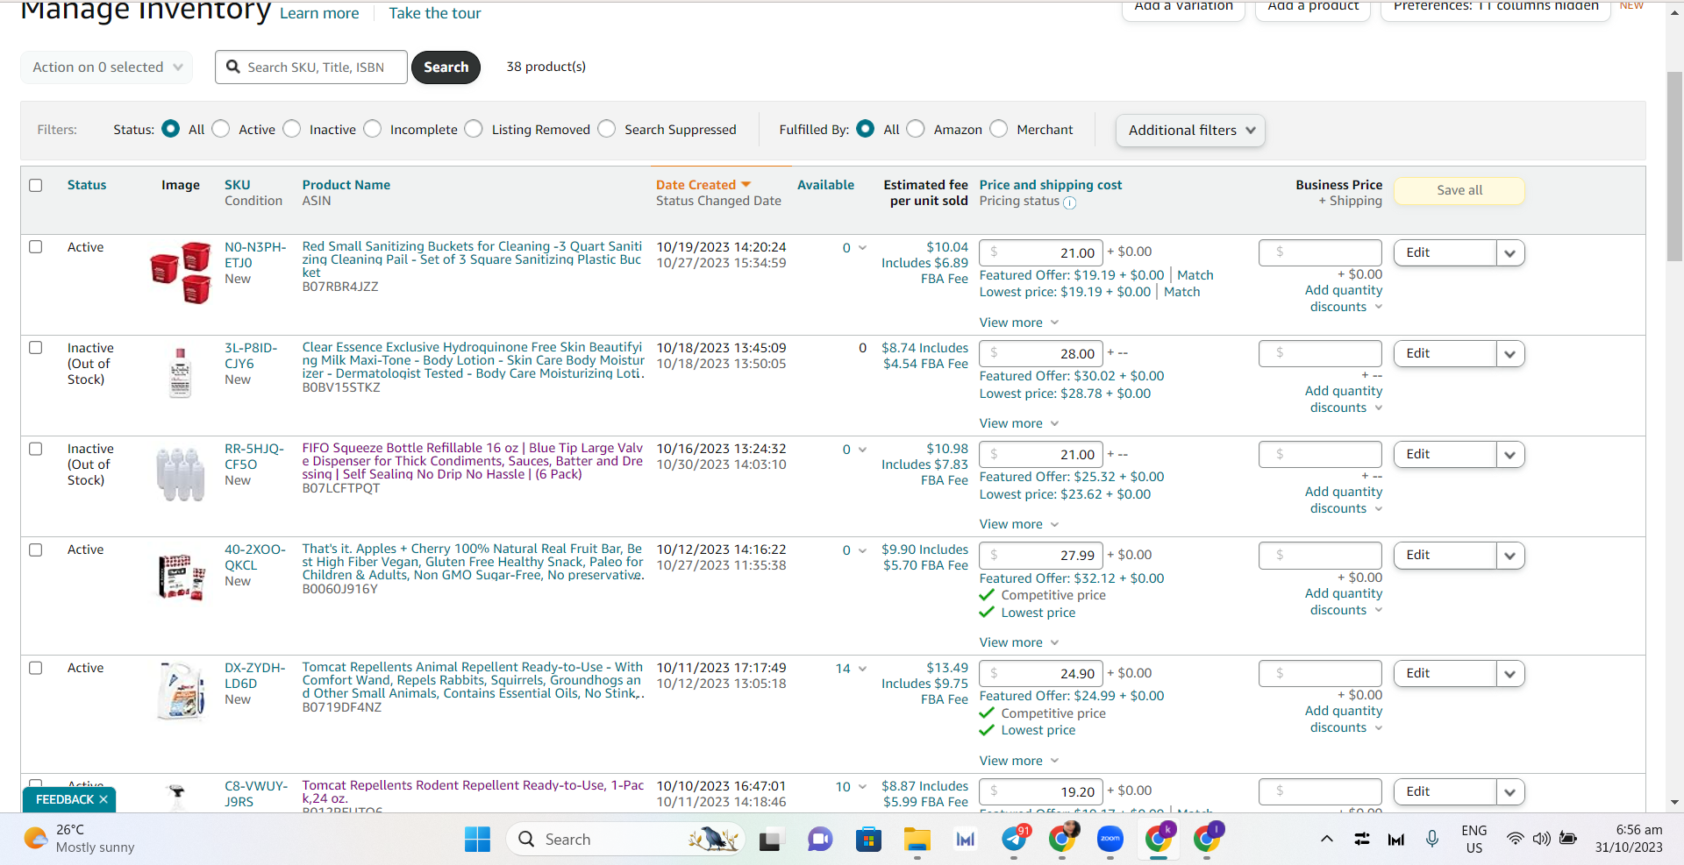This screenshot has height=865, width=1684.
Task: Open volume control in system tray
Action: click(x=1541, y=840)
